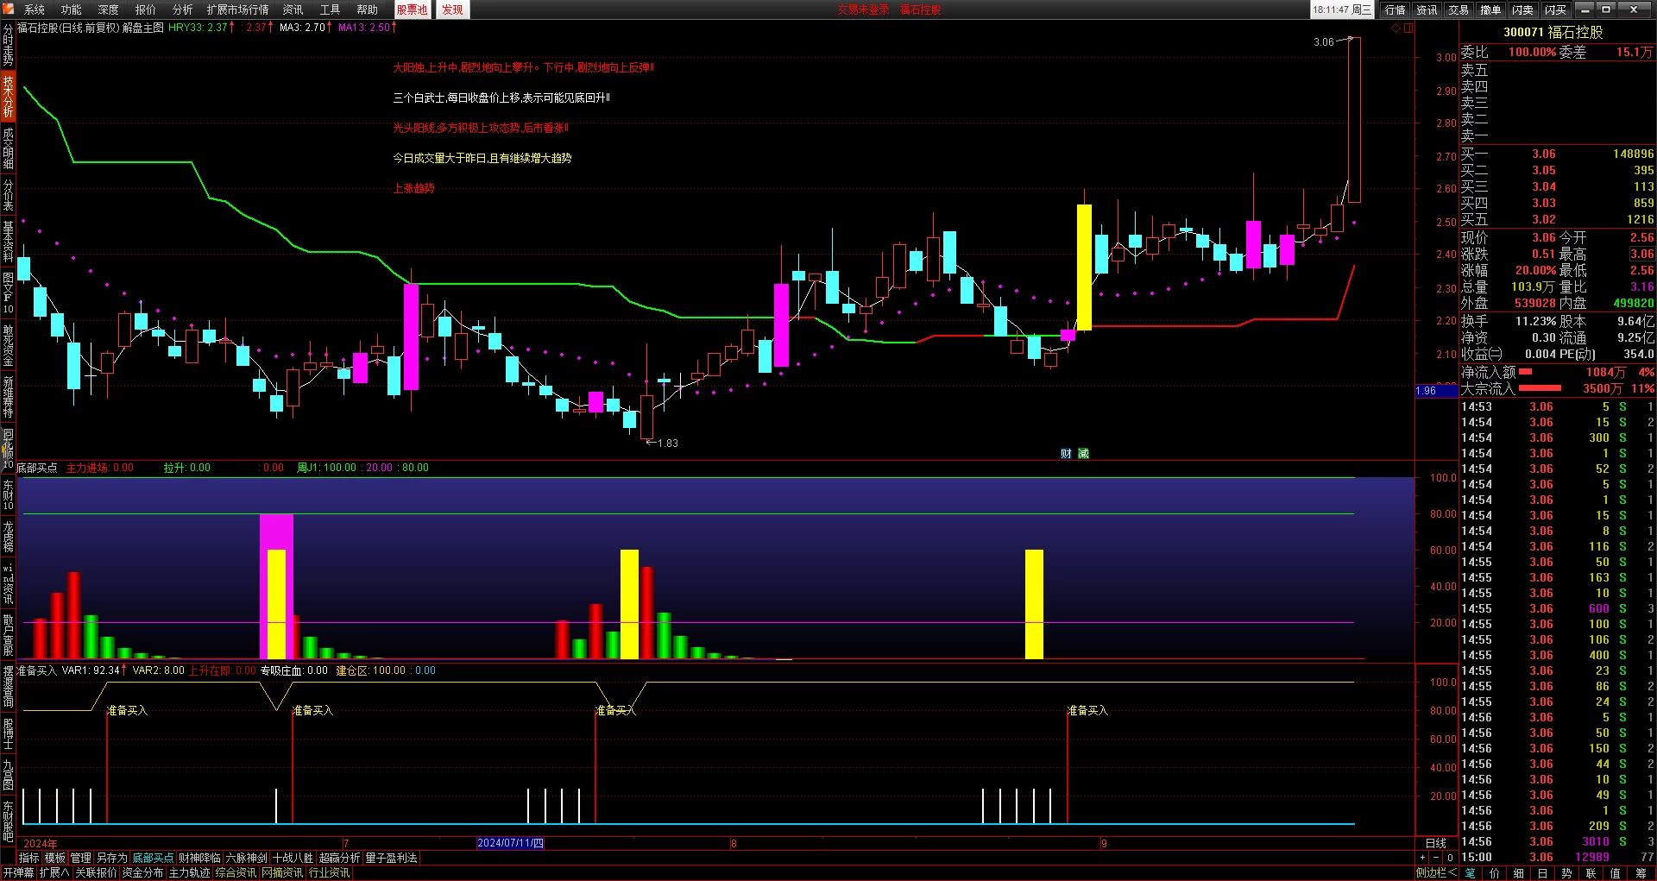The width and height of the screenshot is (1657, 881).
Task: Select the 笔 tab in quote panel
Action: tap(1471, 872)
